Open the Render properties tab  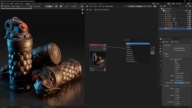(x=160, y=46)
